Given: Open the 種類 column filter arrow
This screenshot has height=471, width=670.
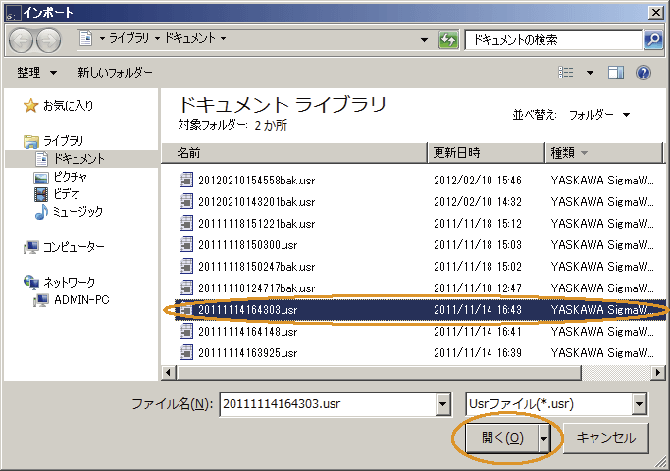Looking at the screenshot, I should coord(584,153).
